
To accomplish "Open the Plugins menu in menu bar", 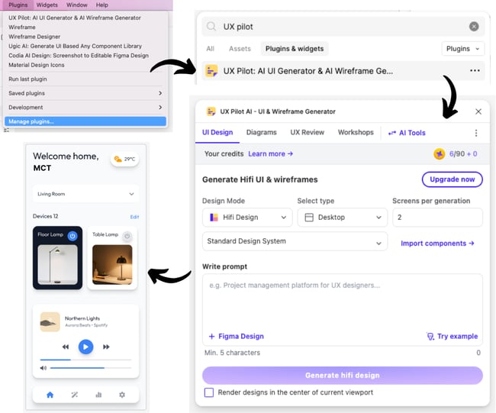I will click(18, 5).
